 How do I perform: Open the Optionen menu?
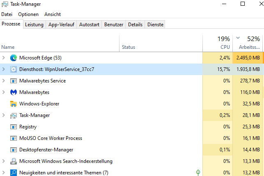click(x=28, y=14)
